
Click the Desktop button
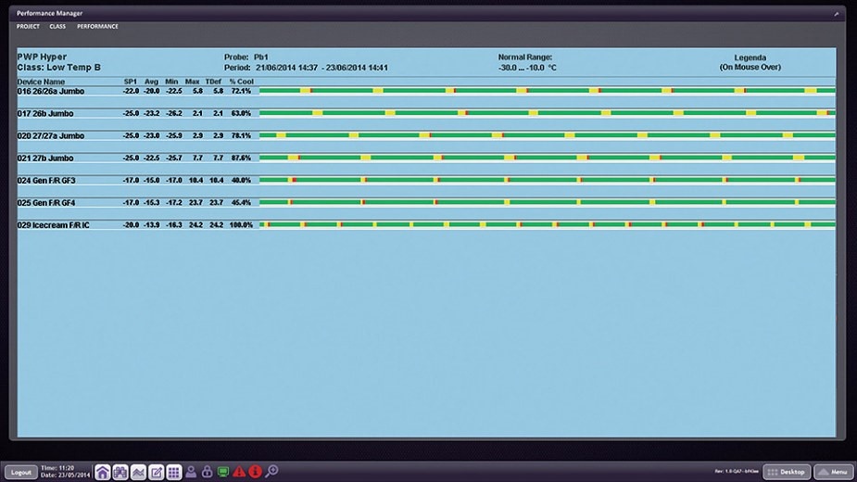click(787, 472)
